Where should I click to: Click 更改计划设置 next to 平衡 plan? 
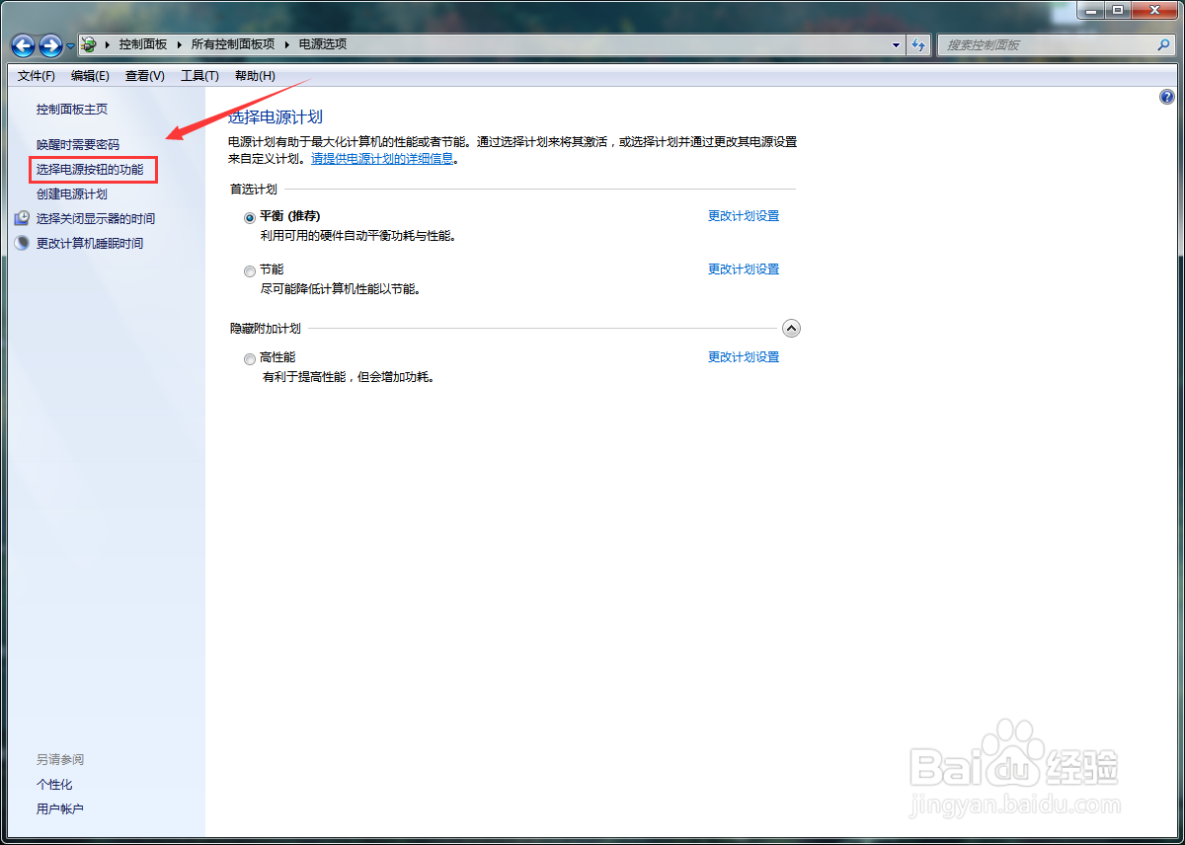point(744,215)
